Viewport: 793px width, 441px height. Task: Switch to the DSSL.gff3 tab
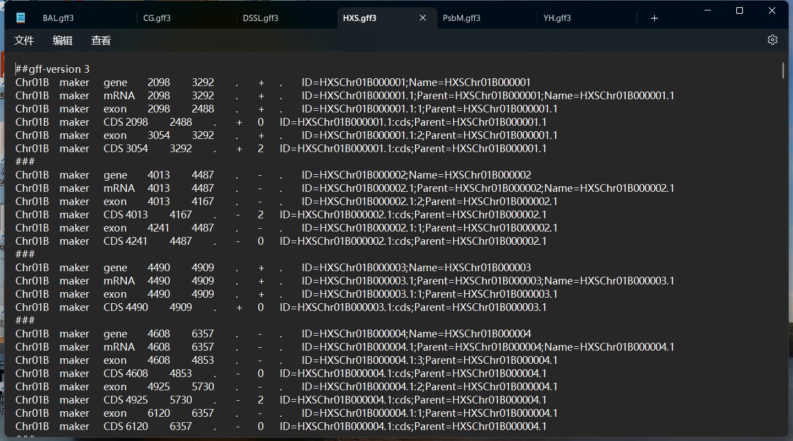260,18
